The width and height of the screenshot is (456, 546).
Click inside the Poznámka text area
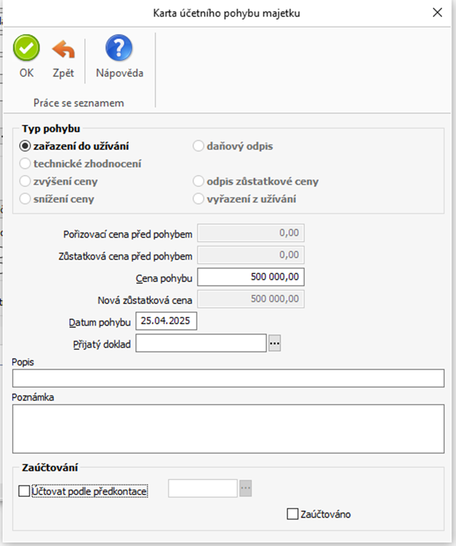coord(228,428)
